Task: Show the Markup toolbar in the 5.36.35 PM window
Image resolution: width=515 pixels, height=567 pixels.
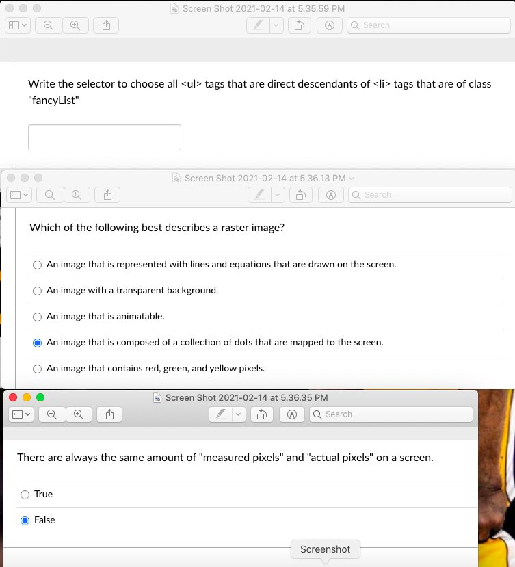Action: (x=292, y=414)
